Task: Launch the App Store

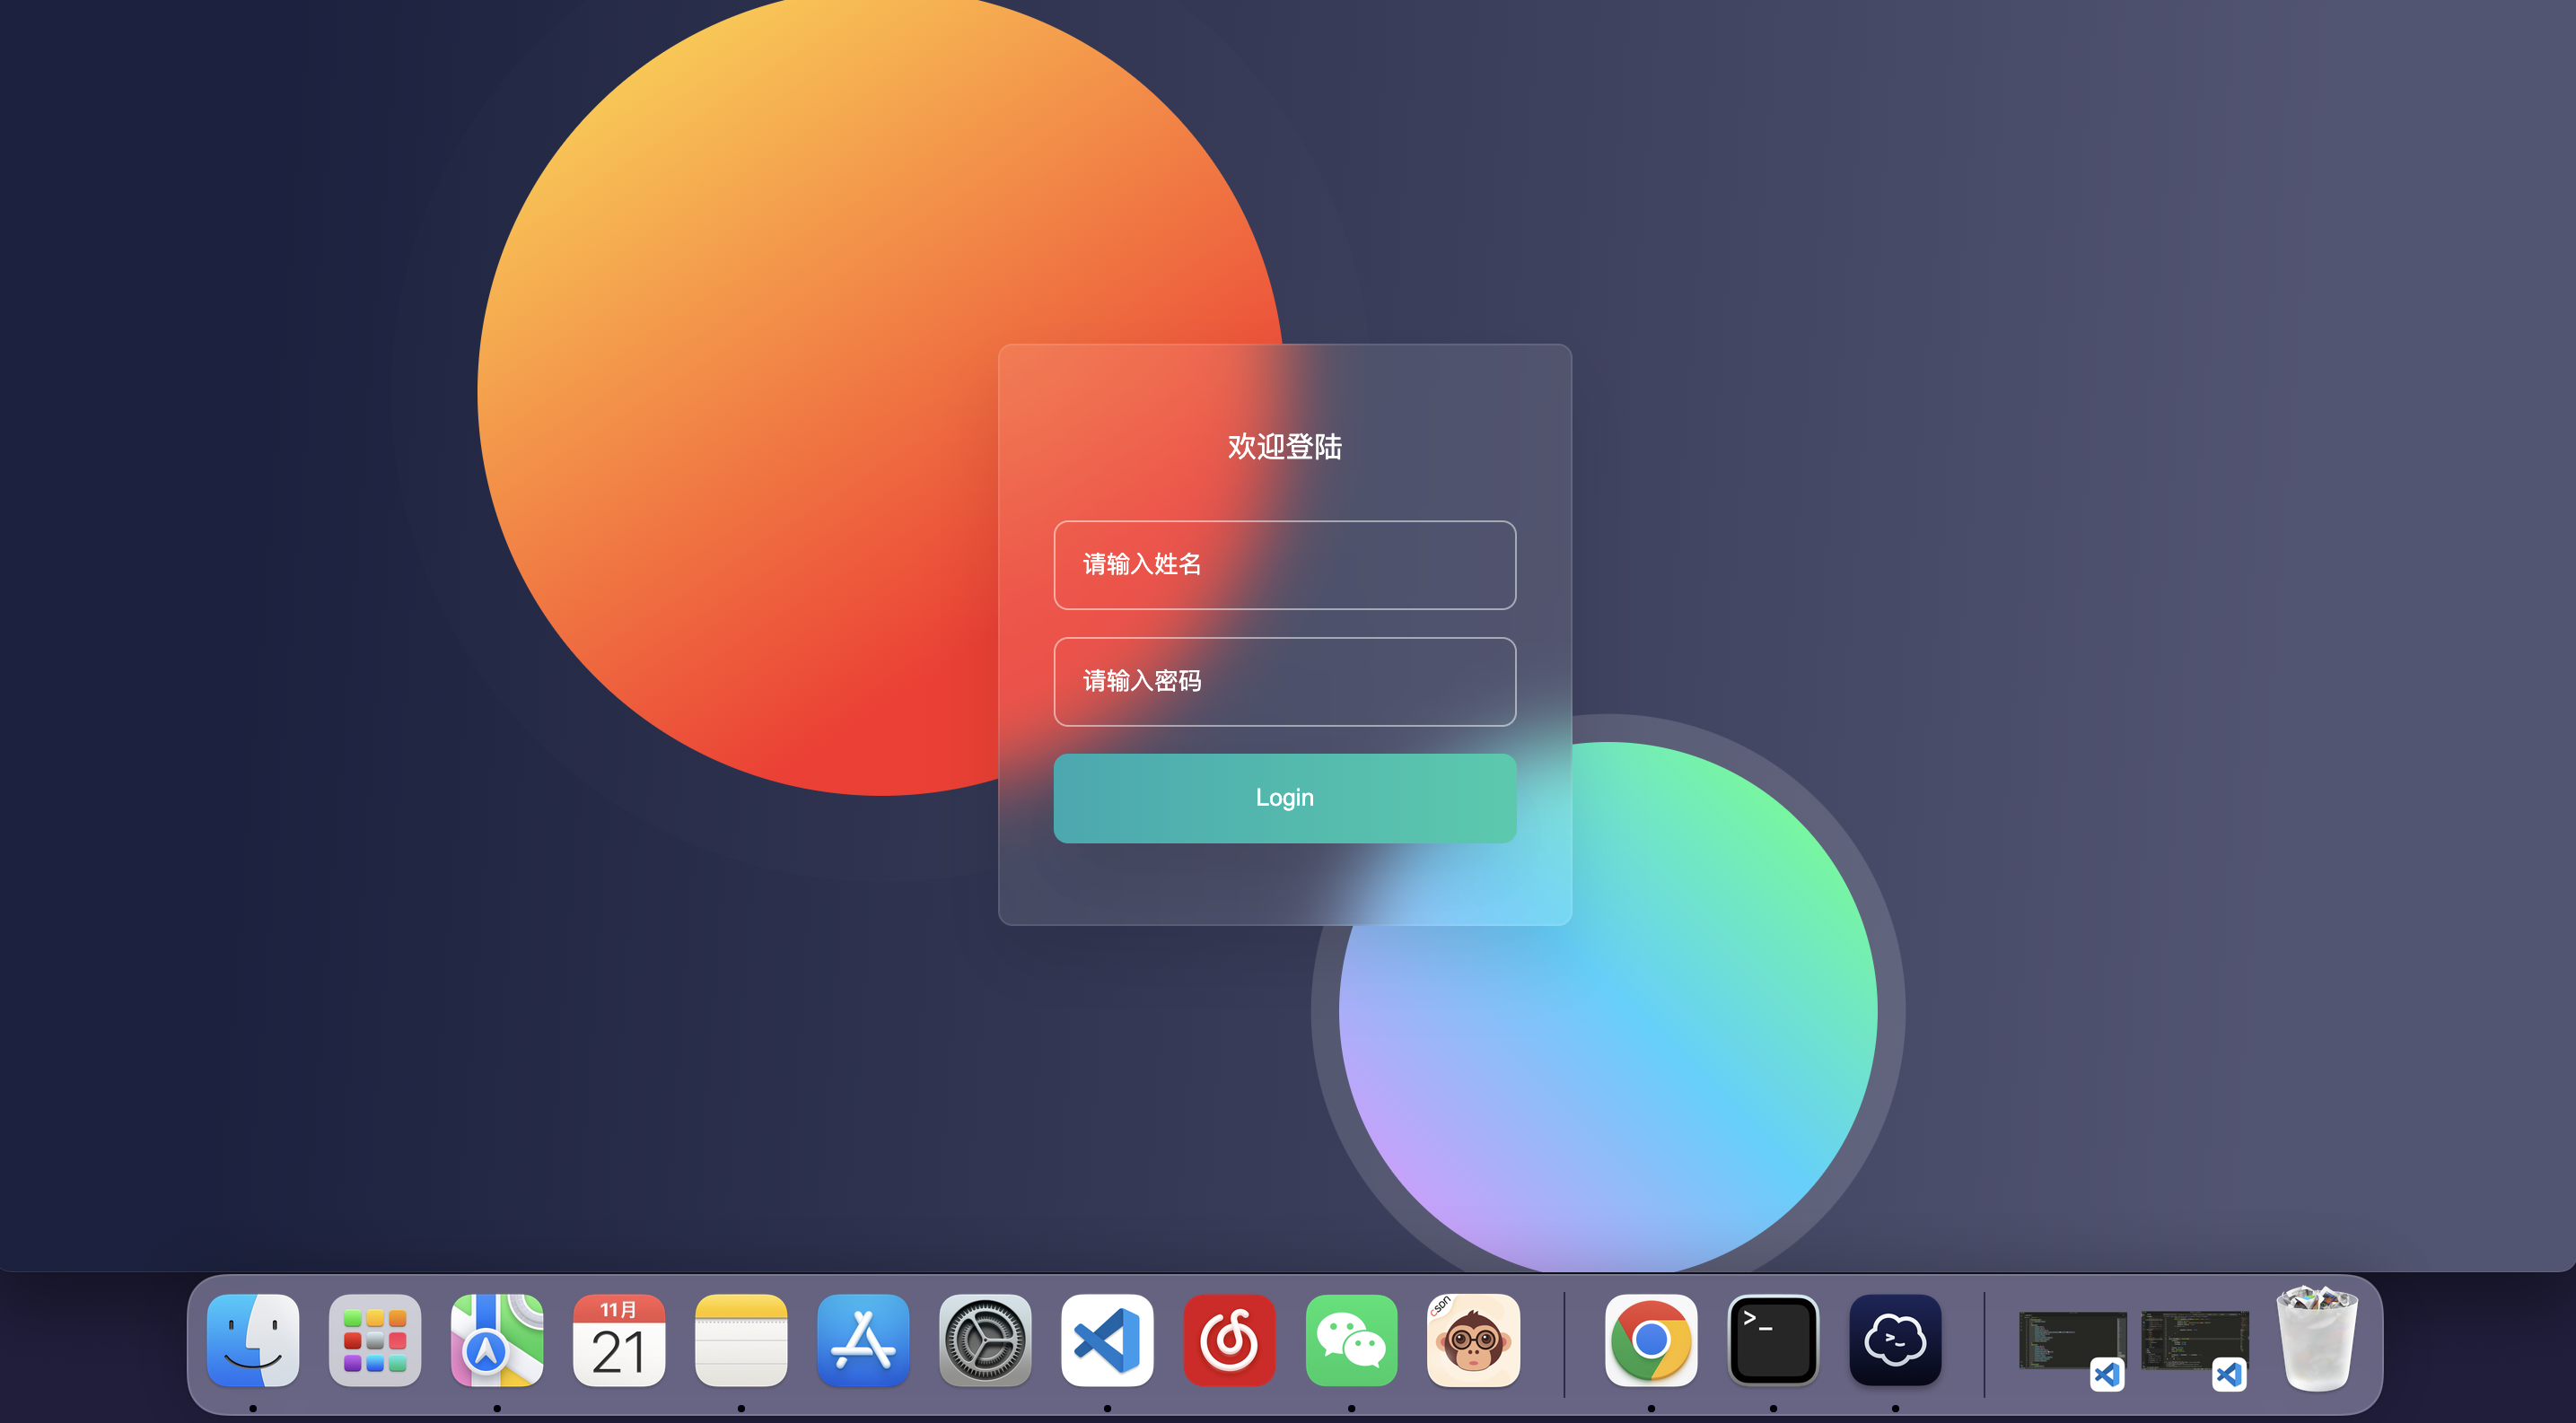Action: tap(863, 1340)
